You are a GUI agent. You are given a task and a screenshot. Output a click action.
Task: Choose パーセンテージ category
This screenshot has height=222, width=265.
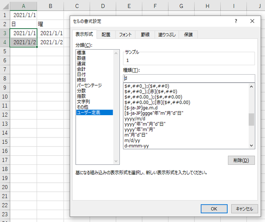89,85
